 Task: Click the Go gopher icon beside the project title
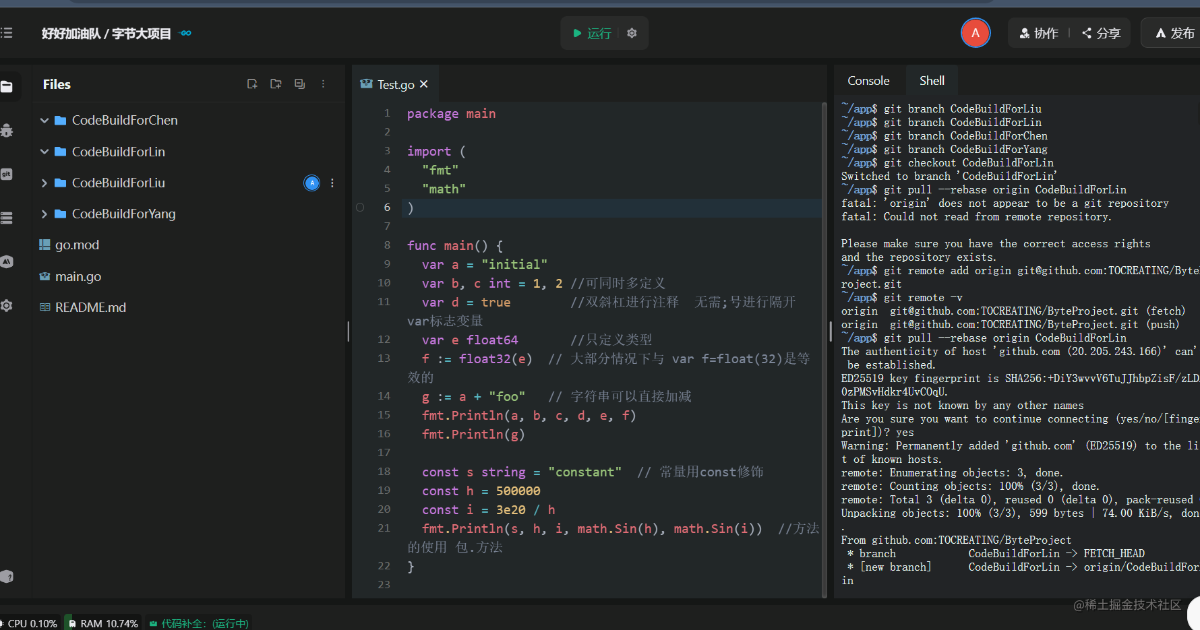[x=186, y=33]
